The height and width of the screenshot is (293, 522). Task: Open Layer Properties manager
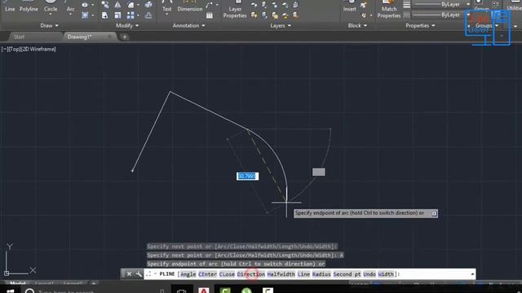pyautogui.click(x=235, y=9)
